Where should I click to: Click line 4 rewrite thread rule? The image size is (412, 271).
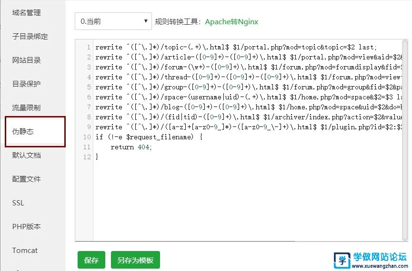[x=248, y=77]
